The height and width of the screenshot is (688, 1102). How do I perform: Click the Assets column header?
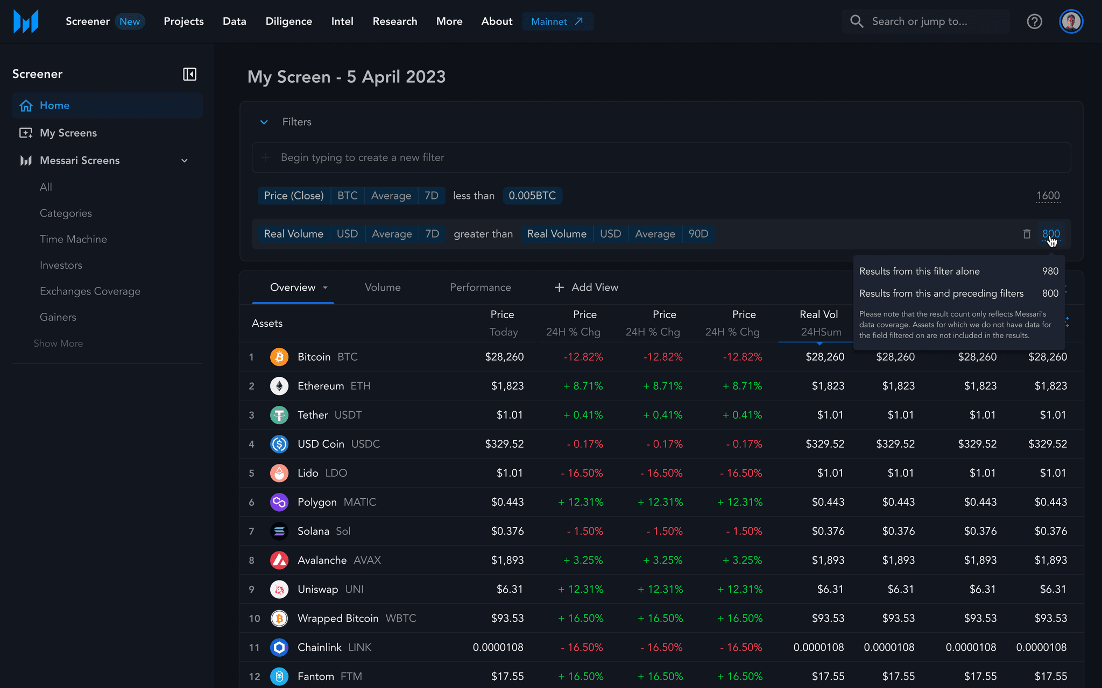pyautogui.click(x=267, y=323)
